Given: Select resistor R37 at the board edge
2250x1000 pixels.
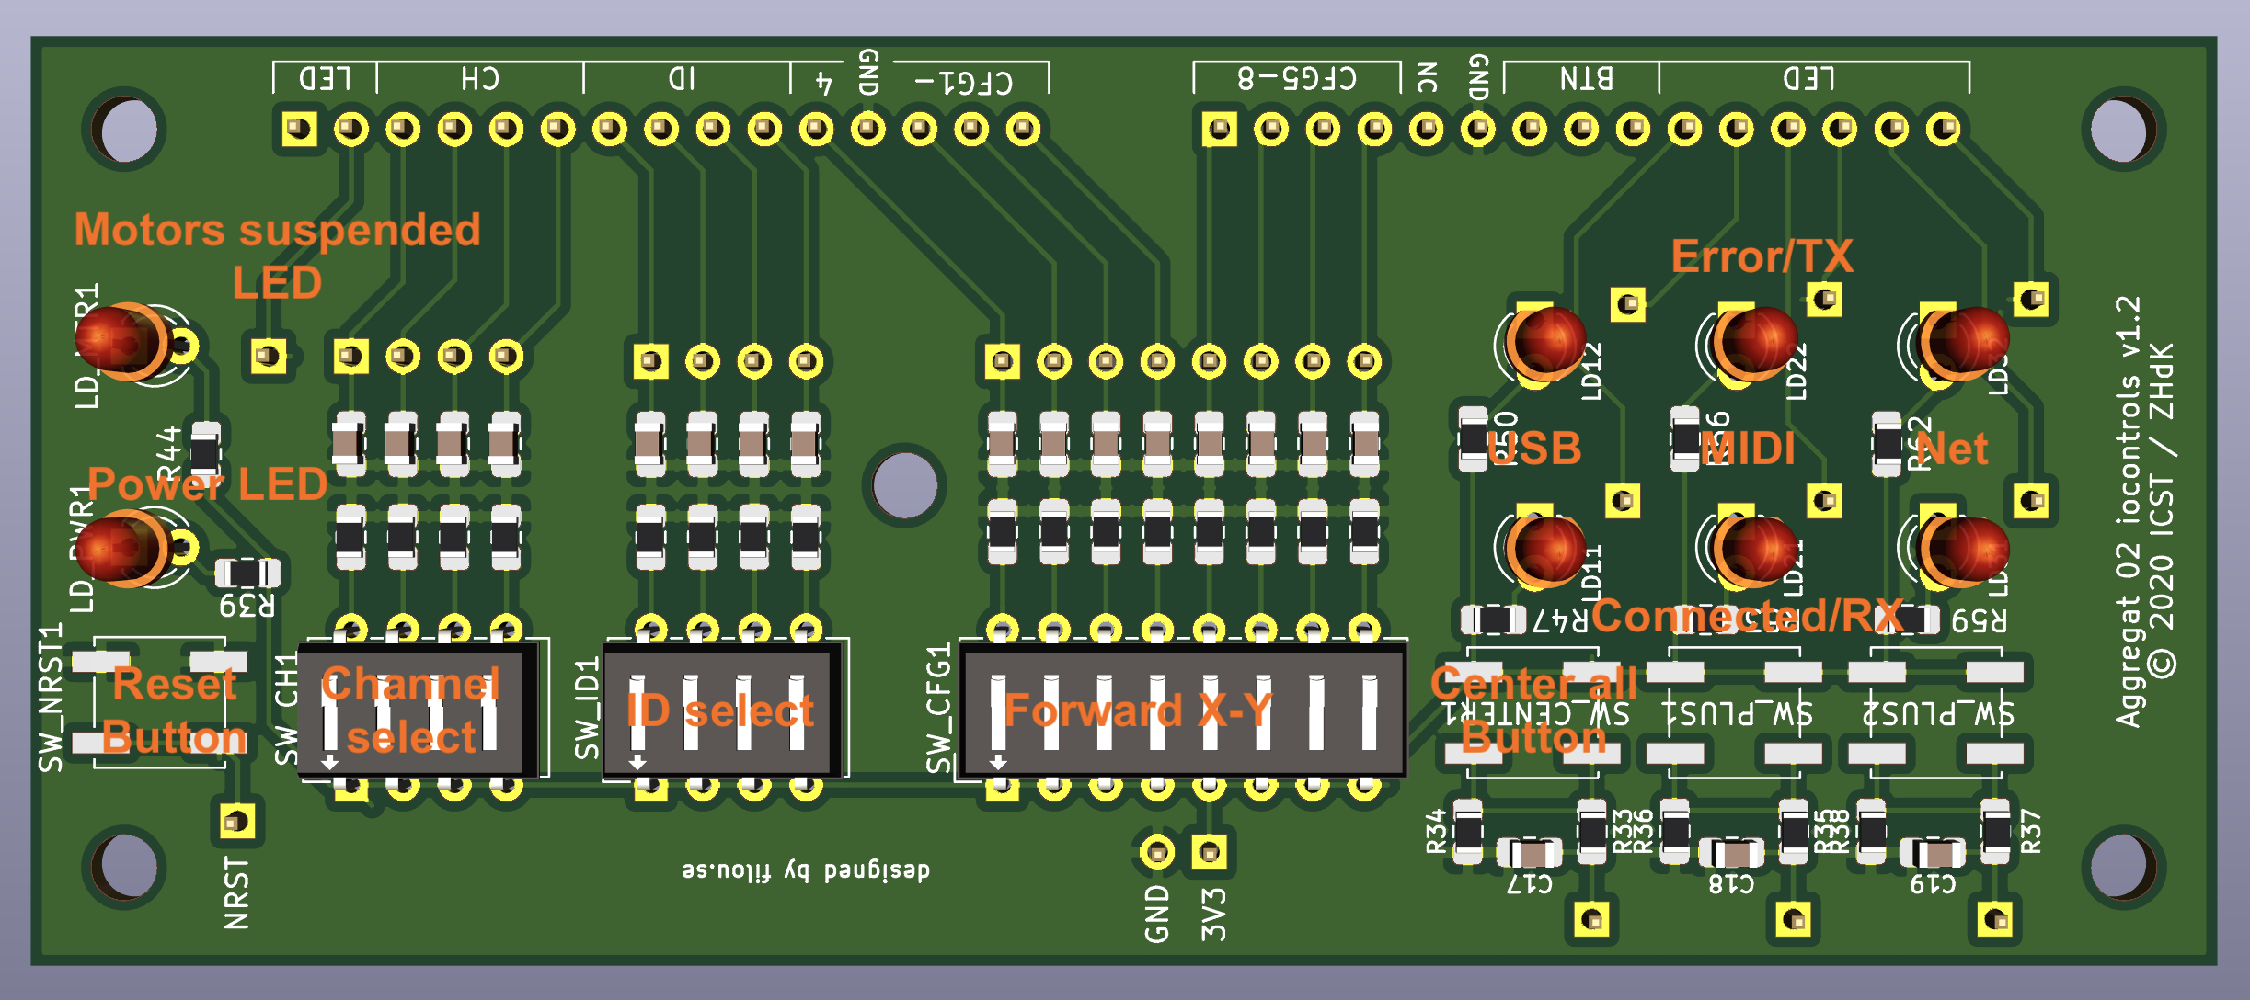Looking at the screenshot, I should tap(1995, 832).
